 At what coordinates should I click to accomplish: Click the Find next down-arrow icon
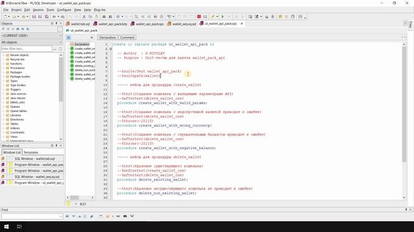(x=73, y=217)
